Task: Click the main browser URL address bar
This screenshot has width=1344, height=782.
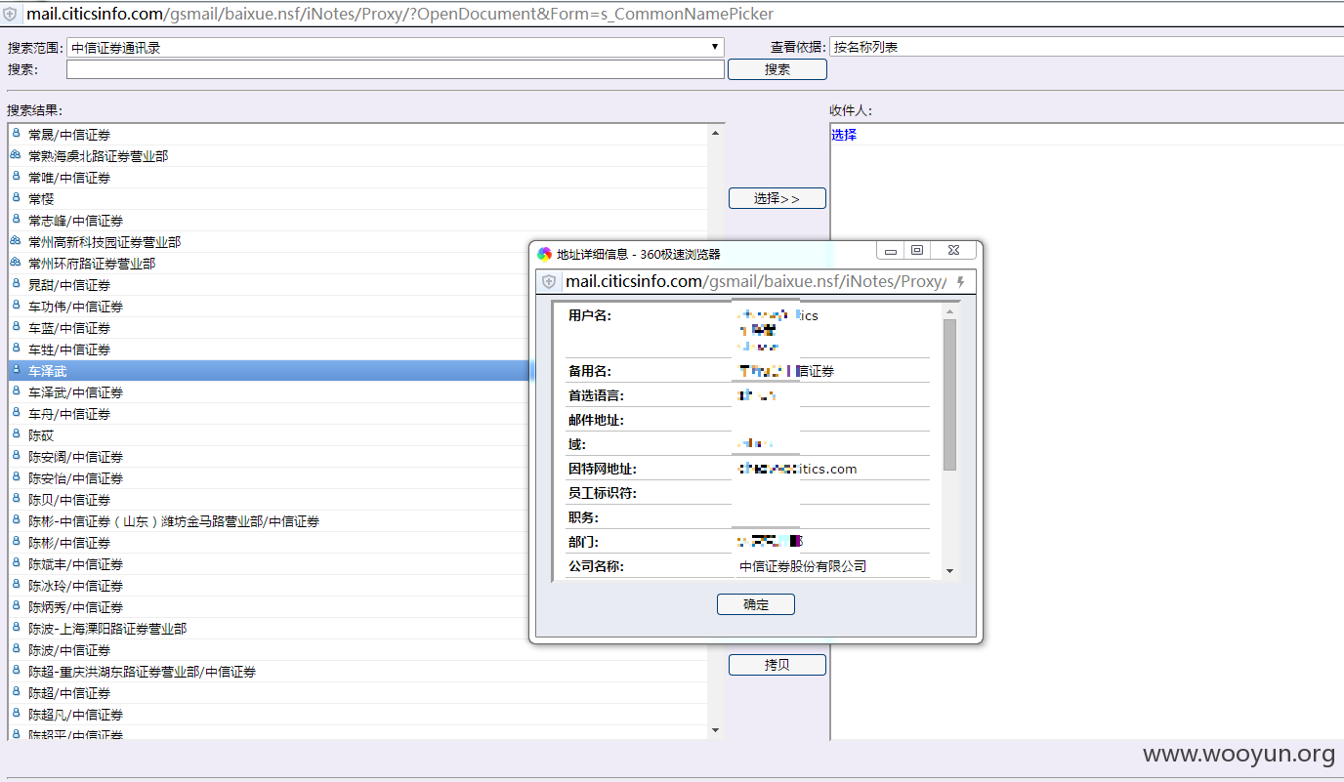Action: (682, 14)
